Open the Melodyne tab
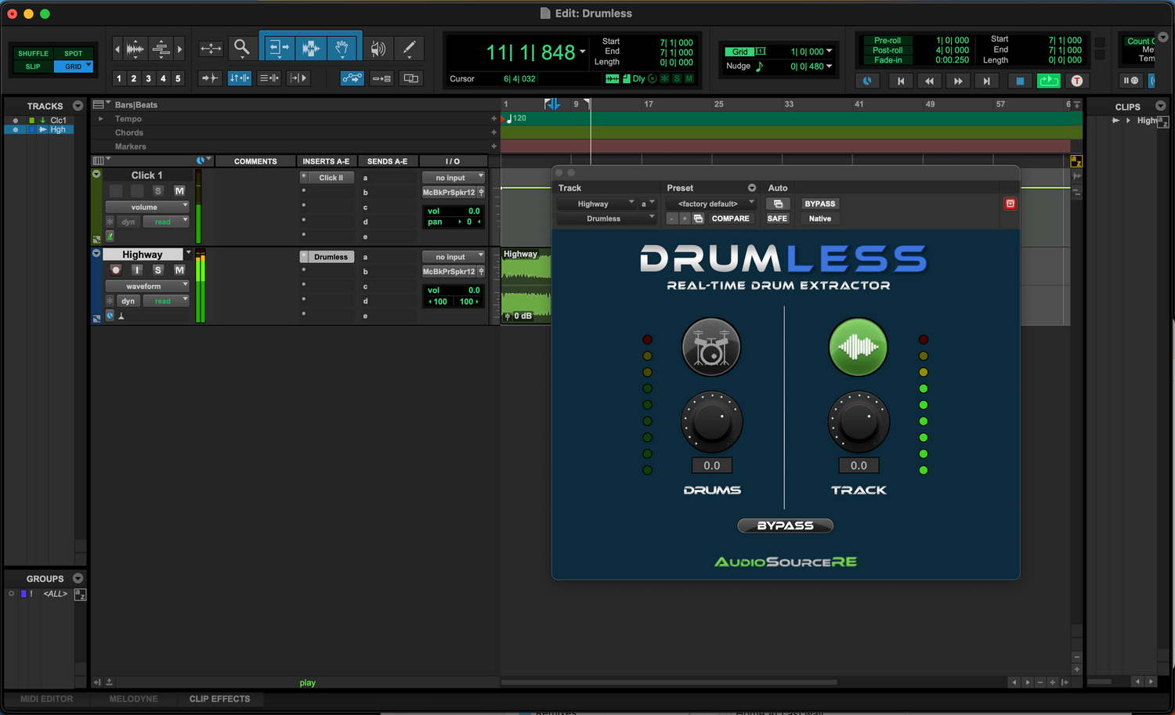Image resolution: width=1175 pixels, height=715 pixels. click(133, 699)
